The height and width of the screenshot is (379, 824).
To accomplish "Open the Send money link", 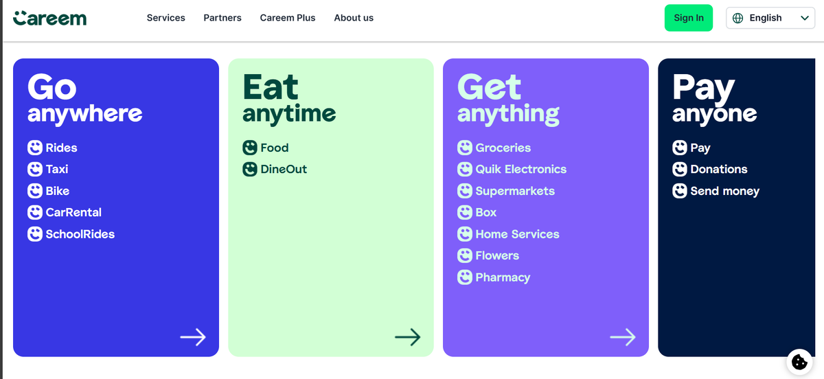I will point(725,191).
